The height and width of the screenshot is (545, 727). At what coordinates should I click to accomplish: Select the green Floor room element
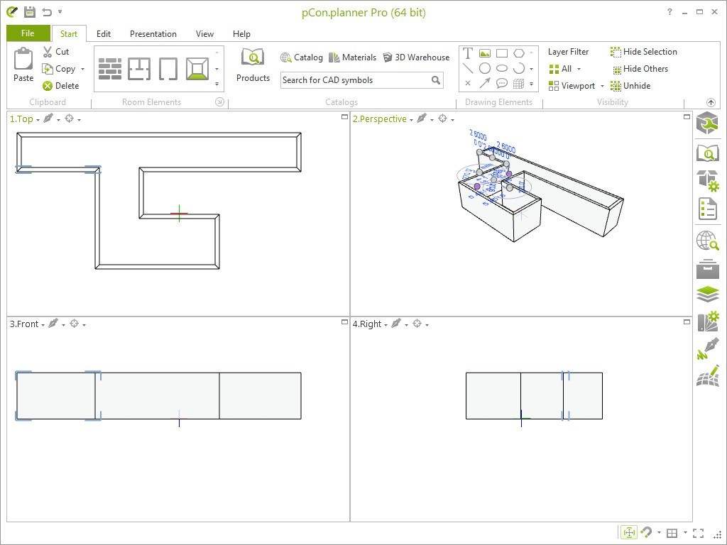pos(197,69)
